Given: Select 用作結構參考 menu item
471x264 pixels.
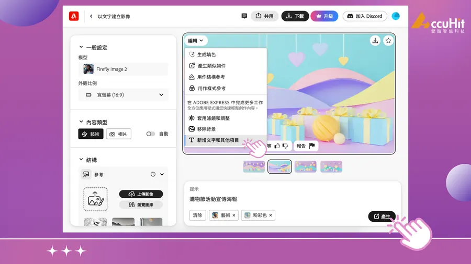Looking at the screenshot, I should click(226, 77).
